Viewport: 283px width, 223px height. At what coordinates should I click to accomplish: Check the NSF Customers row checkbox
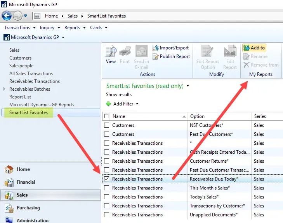(106, 125)
